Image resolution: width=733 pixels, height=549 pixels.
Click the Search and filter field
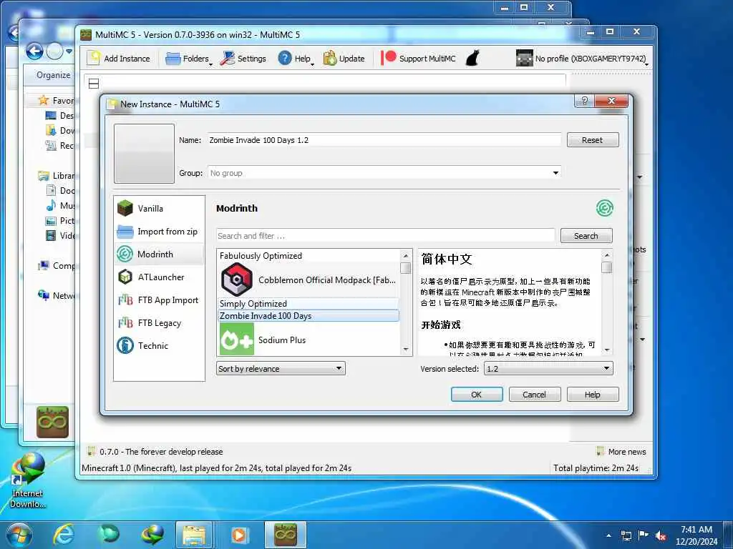pos(385,236)
